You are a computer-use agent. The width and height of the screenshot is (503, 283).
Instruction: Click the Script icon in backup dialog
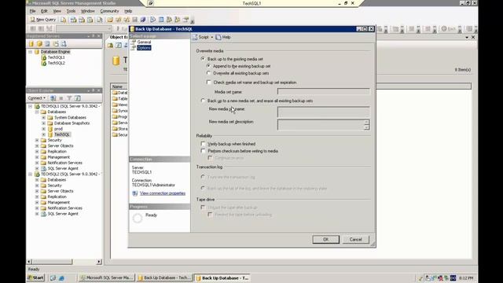pyautogui.click(x=195, y=37)
